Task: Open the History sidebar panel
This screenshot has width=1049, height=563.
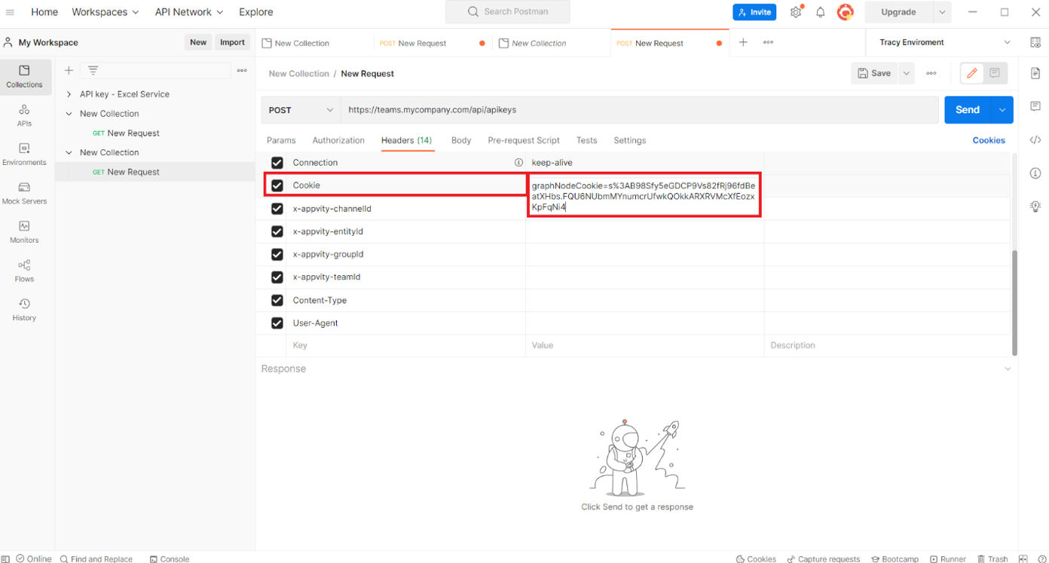Action: tap(24, 309)
